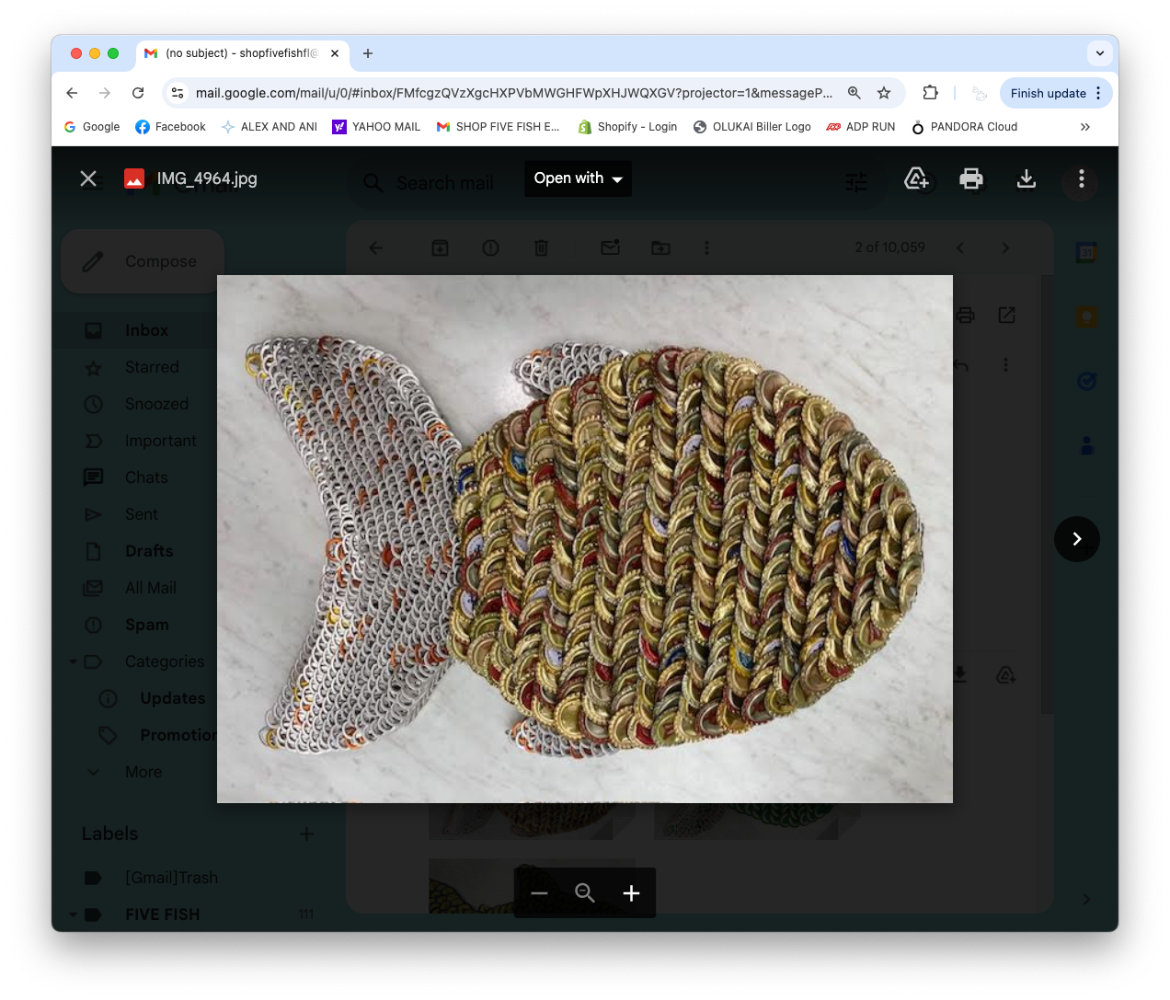Open the [Gmail]Trash label
Screen dimensions: 1170x1000
pyautogui.click(x=172, y=878)
